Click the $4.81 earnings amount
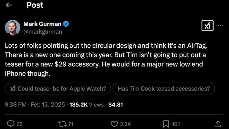Viewport: 229px width, 129px height. click(116, 105)
